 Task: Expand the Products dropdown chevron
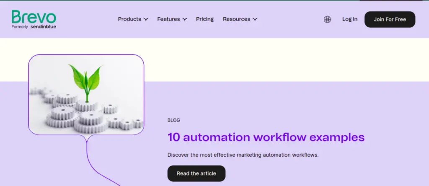(x=146, y=19)
